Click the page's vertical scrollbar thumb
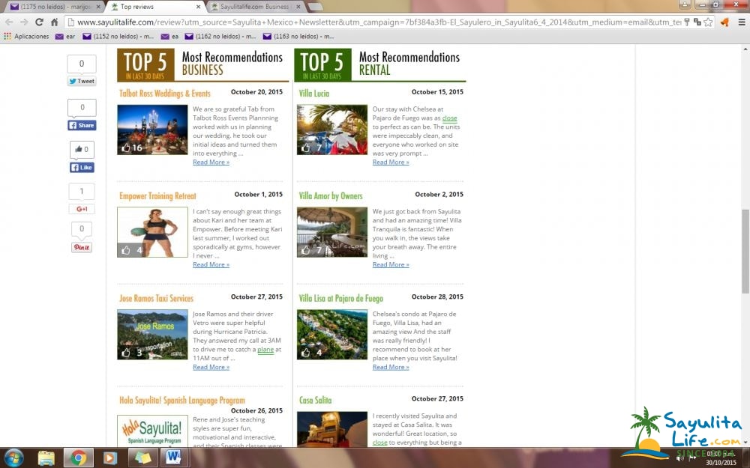Screen dimensions: 750x468 click(x=745, y=252)
